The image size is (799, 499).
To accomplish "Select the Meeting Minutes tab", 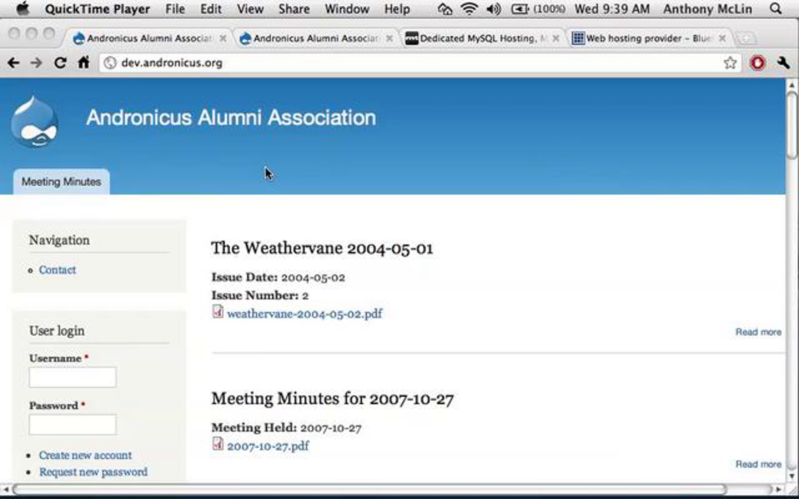I will coord(61,182).
